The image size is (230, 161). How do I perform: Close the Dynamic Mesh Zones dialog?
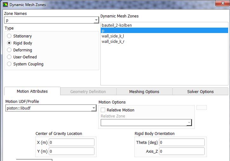[223, 3]
